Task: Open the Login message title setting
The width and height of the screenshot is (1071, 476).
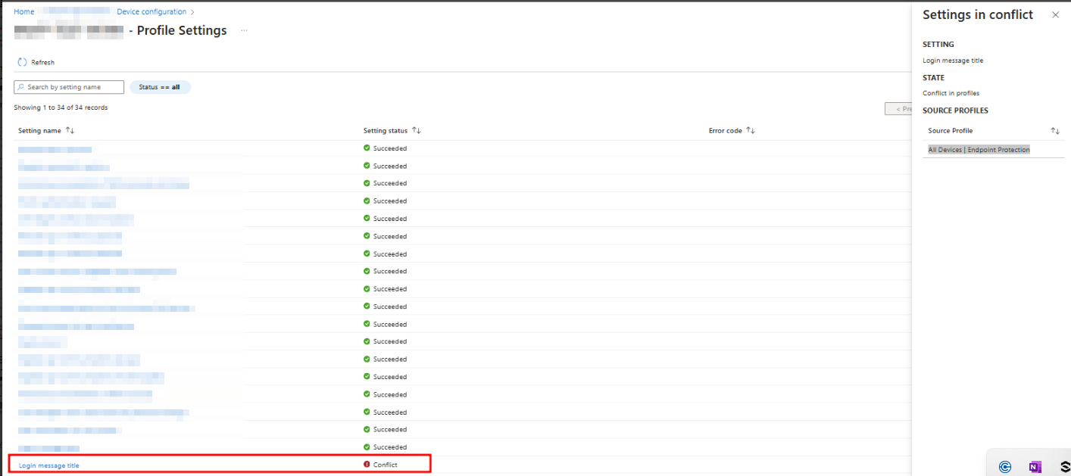Action: click(x=48, y=465)
